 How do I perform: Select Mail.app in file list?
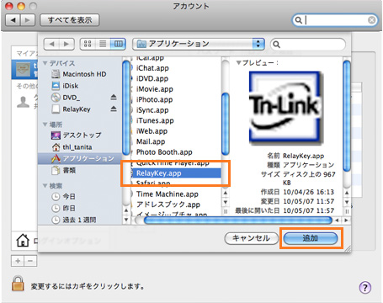tap(176, 141)
